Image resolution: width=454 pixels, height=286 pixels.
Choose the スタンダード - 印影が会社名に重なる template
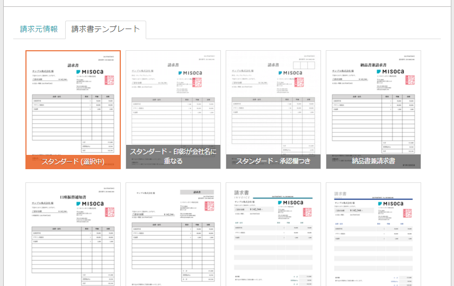[x=173, y=110]
